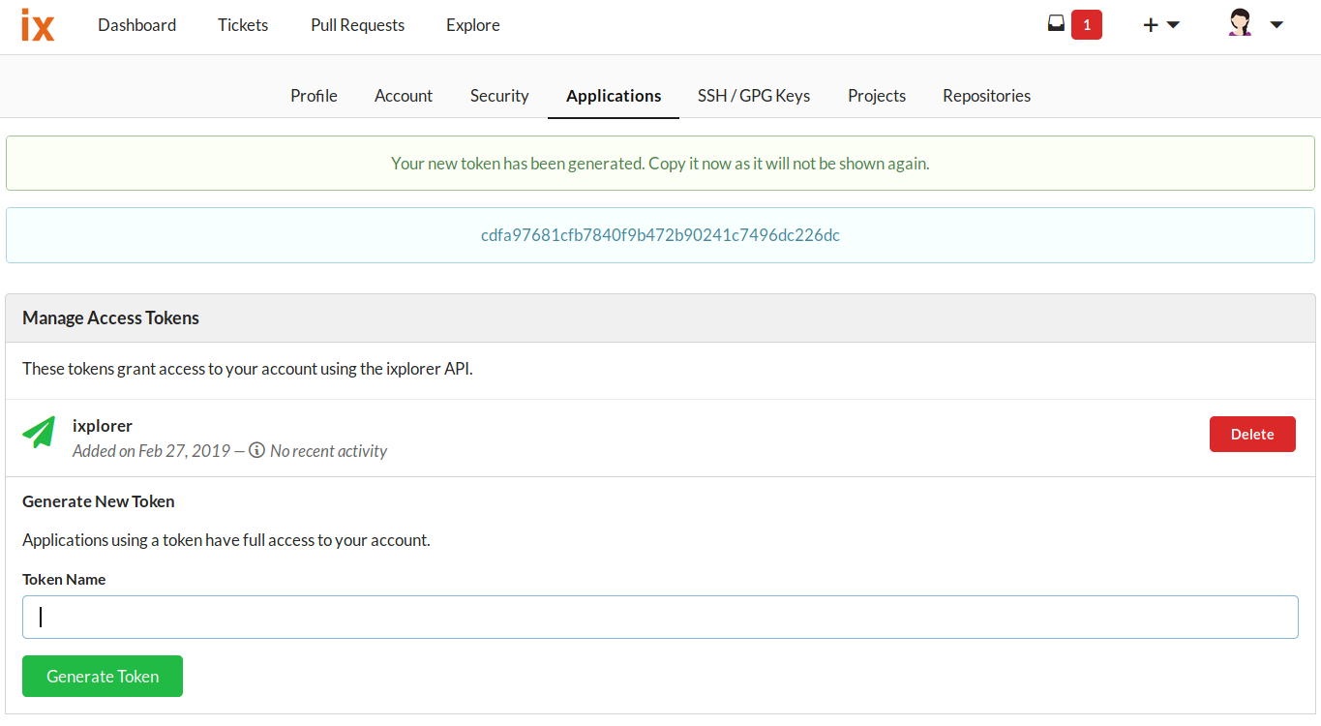1321x726 pixels.
Task: Open the Repositories tab
Action: point(986,96)
